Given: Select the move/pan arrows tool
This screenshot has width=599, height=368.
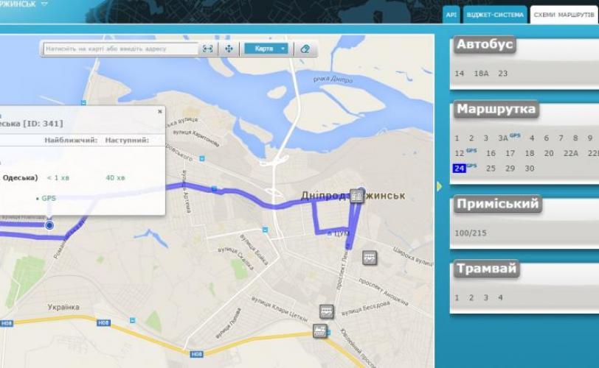Looking at the screenshot, I should click(x=229, y=49).
